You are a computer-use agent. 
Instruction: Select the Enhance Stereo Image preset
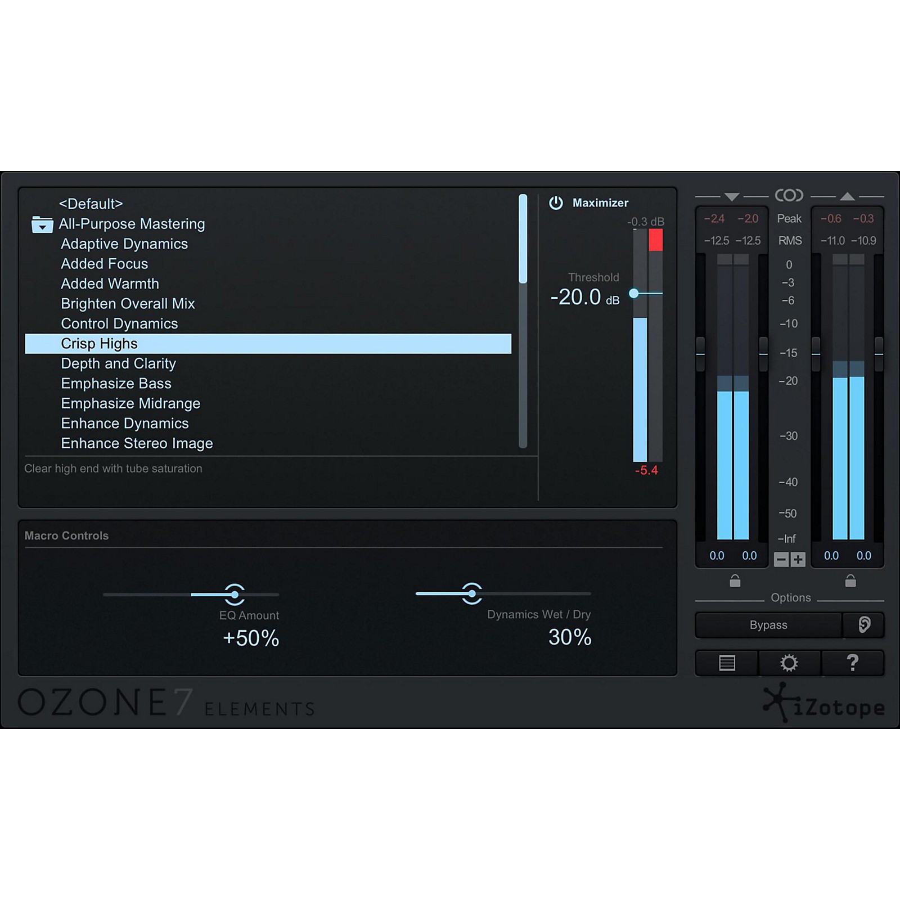(x=137, y=443)
